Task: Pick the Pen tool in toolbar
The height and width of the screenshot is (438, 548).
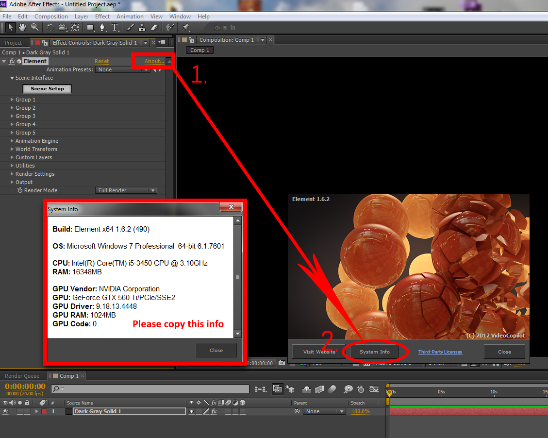Action: click(102, 27)
